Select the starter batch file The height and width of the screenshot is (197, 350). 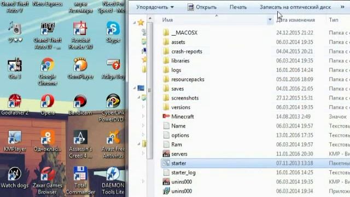tap(255, 163)
